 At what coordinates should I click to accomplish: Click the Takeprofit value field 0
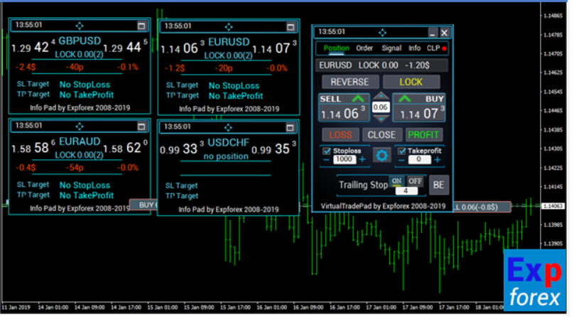pos(419,159)
